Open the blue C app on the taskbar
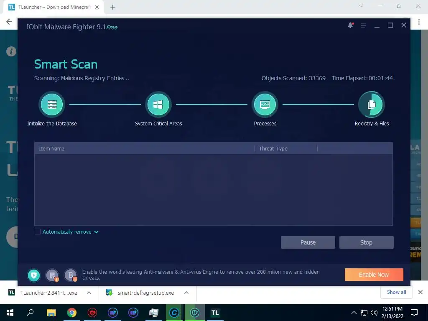The height and width of the screenshot is (321, 428). point(174,313)
